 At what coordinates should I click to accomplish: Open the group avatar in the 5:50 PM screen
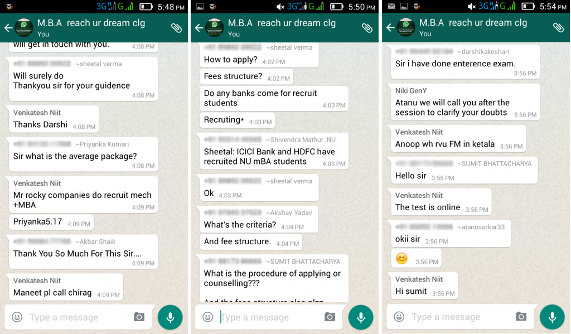215,28
